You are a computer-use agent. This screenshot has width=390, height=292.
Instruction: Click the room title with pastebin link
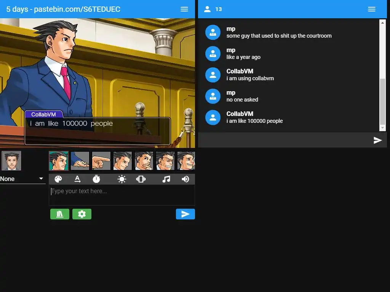tap(63, 9)
